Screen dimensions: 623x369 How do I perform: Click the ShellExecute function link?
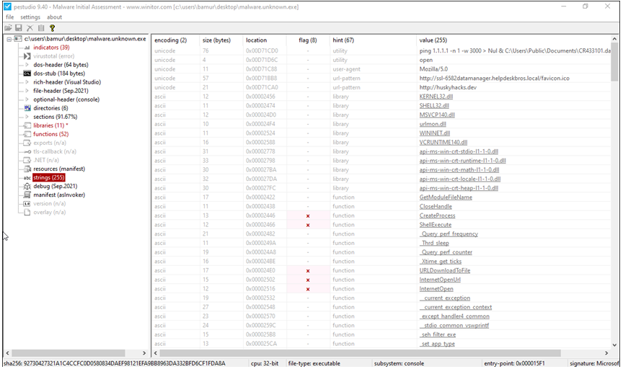(x=436, y=225)
